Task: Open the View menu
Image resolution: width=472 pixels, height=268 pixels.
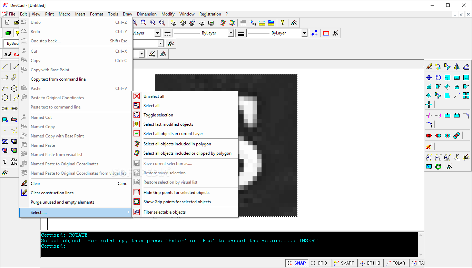Action: [36, 14]
